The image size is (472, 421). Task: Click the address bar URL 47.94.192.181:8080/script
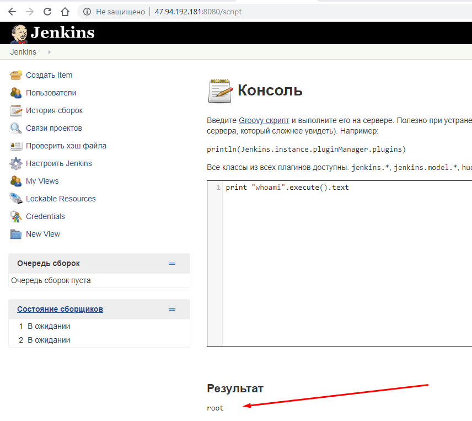(x=198, y=12)
